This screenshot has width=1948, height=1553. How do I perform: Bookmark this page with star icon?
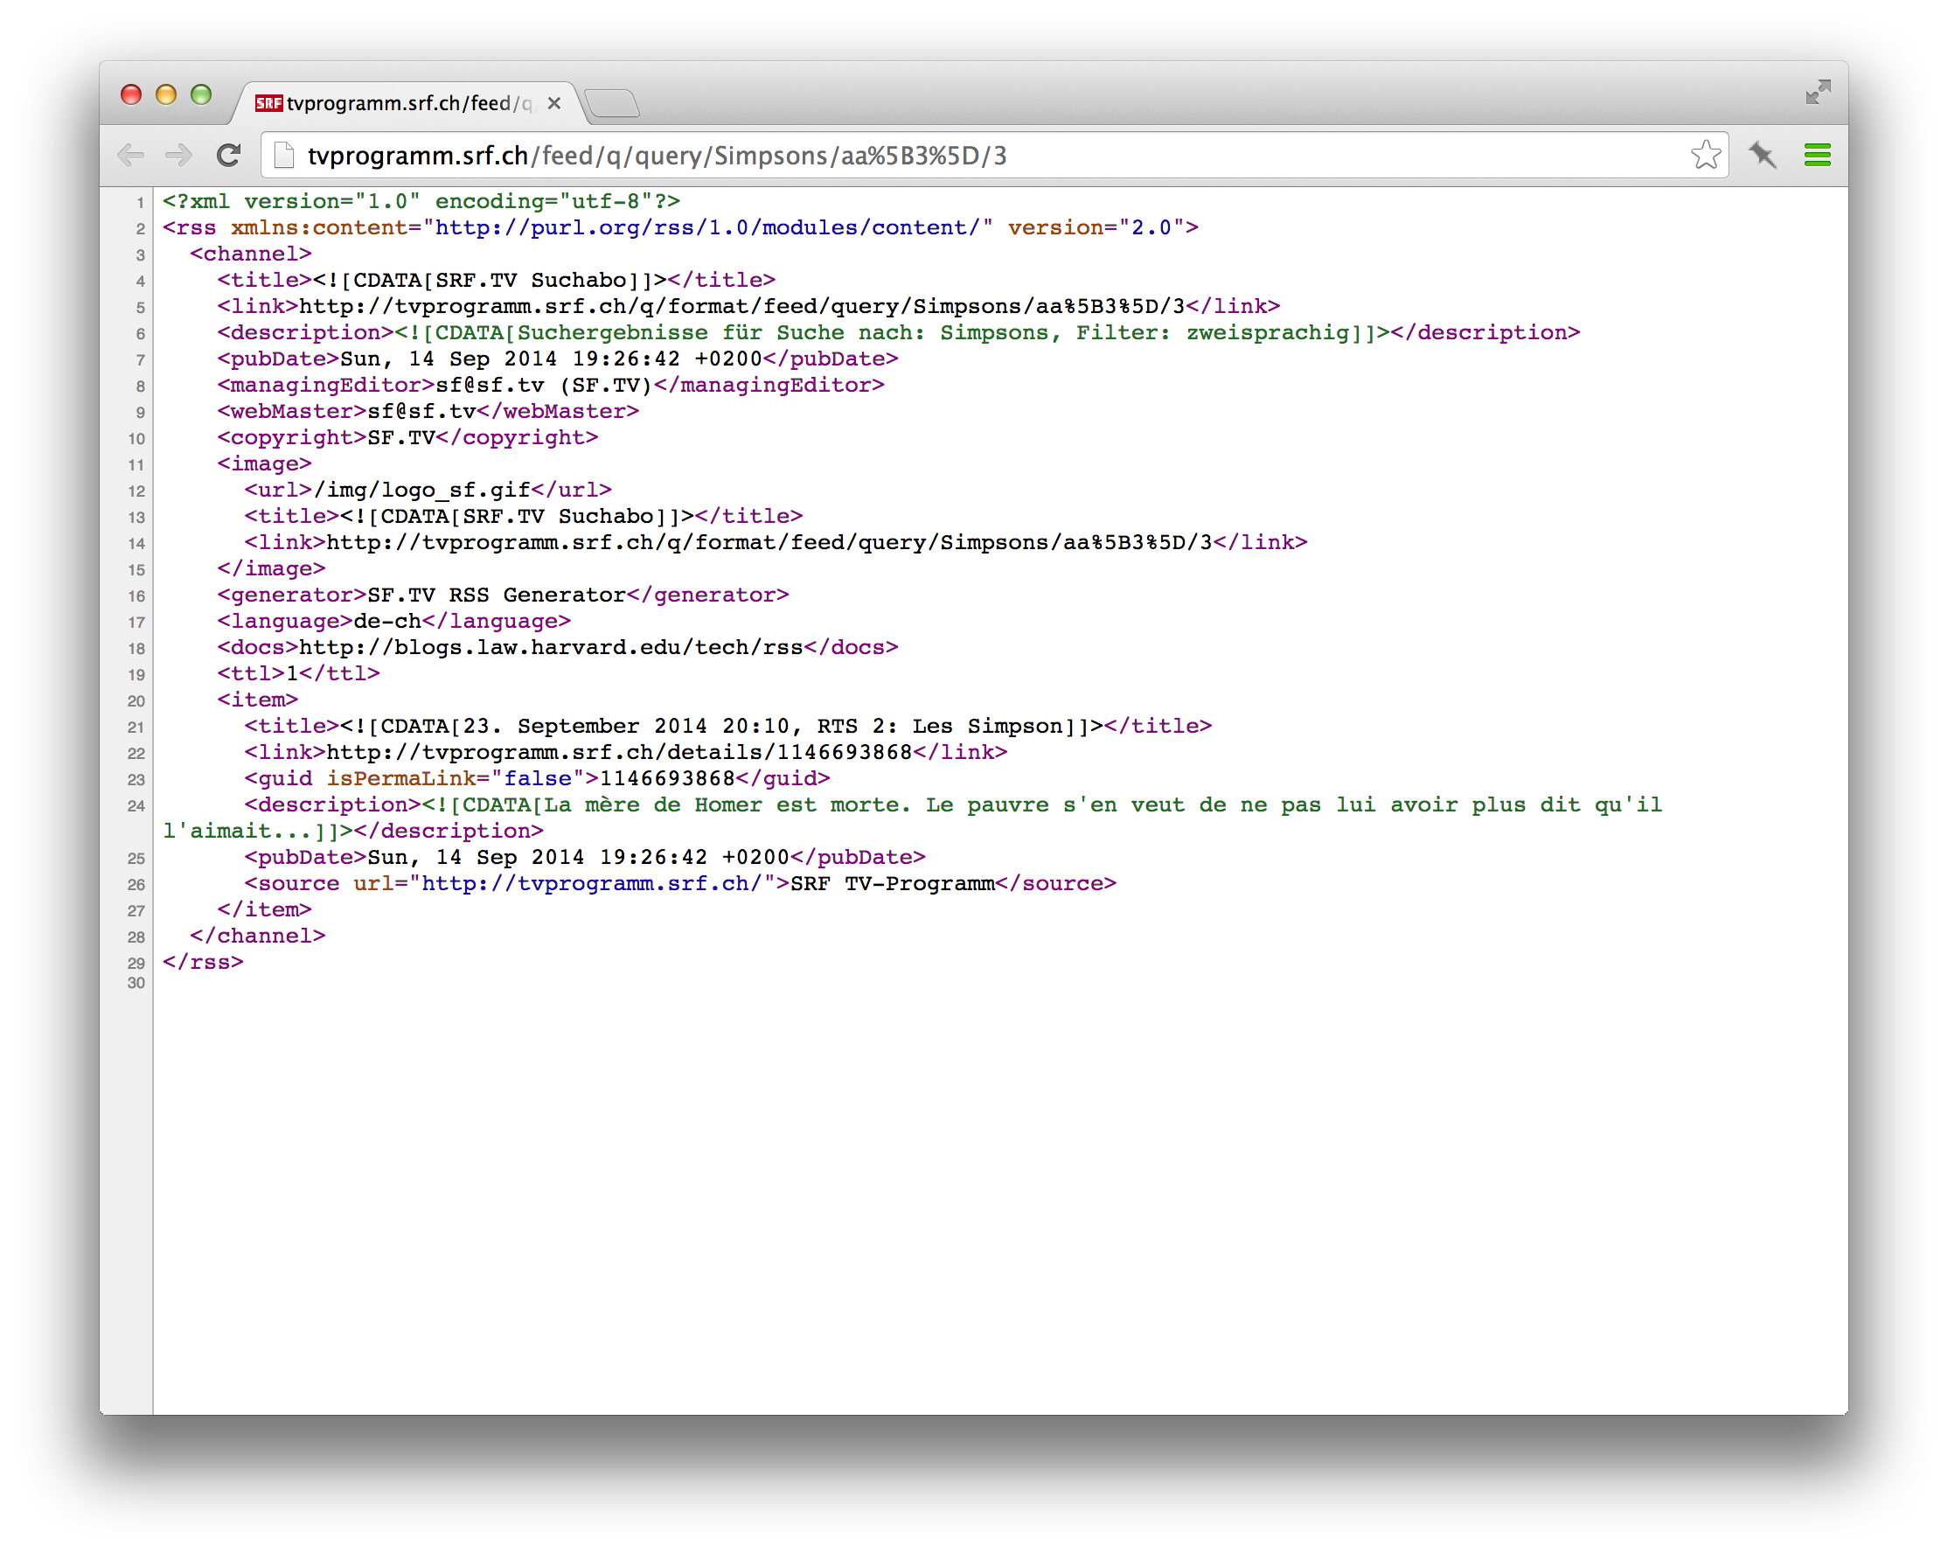point(1705,156)
